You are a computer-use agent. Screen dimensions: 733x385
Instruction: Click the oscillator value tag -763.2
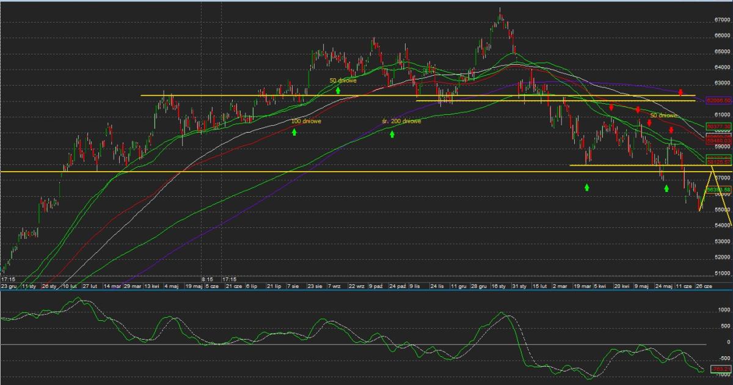pyautogui.click(x=721, y=369)
